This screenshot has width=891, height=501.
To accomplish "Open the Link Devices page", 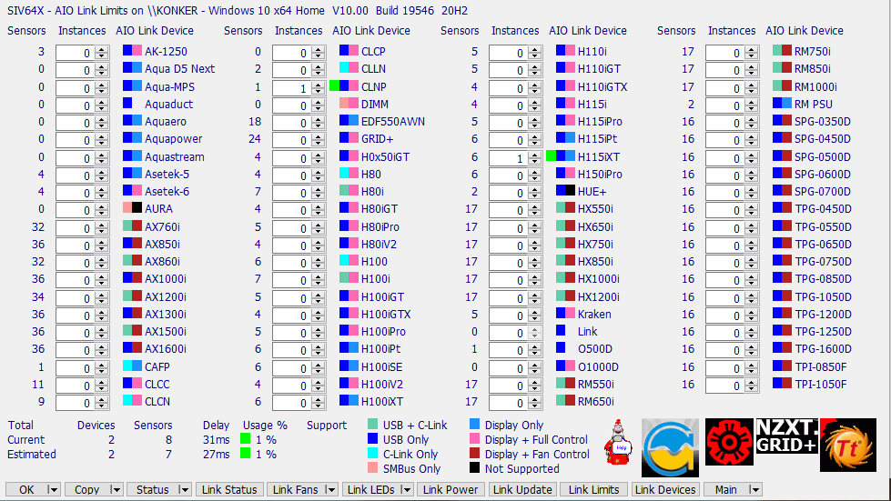I will coord(665,490).
